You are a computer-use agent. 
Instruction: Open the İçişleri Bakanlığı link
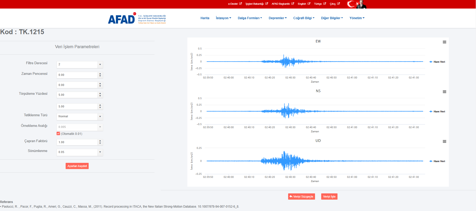pyautogui.click(x=257, y=4)
